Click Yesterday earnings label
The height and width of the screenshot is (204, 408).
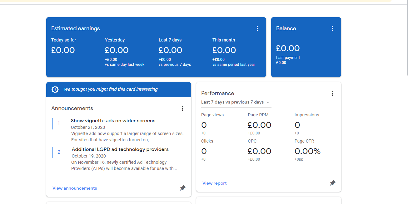115,40
